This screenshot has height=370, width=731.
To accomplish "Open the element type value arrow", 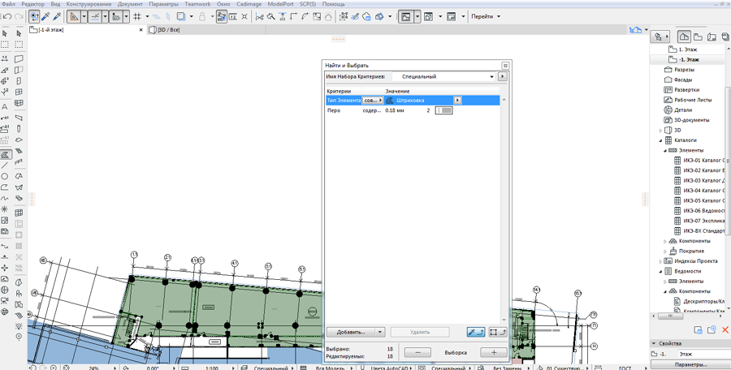I will tap(458, 100).
